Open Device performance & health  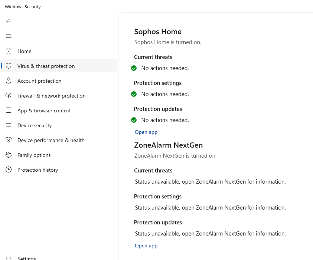pos(59,140)
